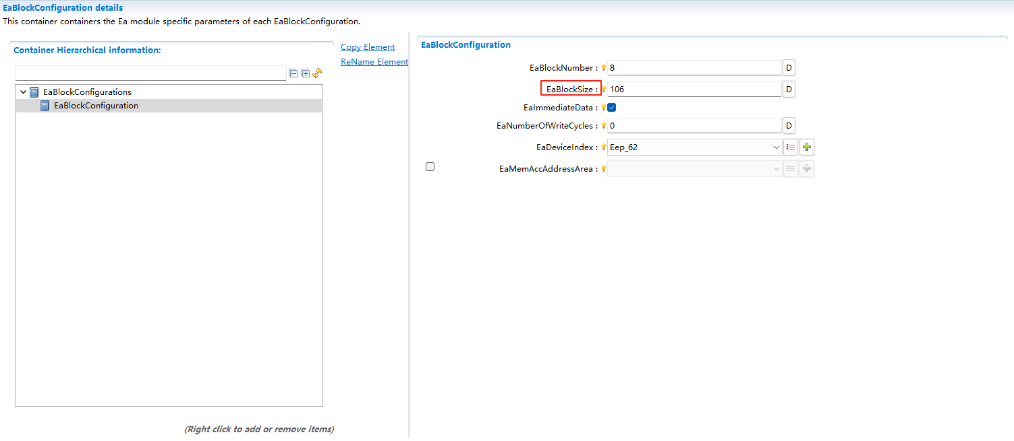1014x441 pixels.
Task: Click the highlighted EaBlockSize label
Action: pos(571,88)
